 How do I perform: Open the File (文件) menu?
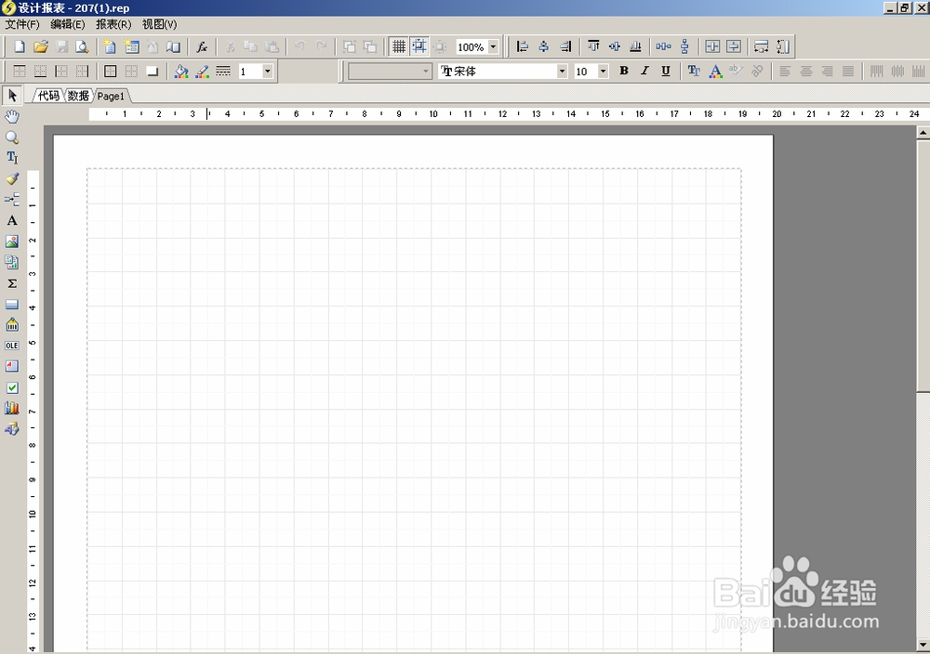click(x=22, y=24)
